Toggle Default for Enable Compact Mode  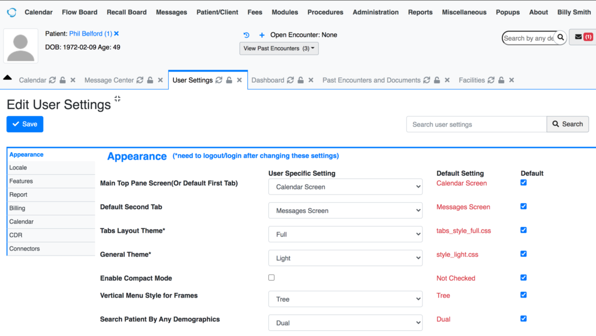pos(523,277)
